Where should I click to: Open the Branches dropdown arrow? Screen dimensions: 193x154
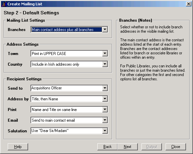(x=105, y=29)
